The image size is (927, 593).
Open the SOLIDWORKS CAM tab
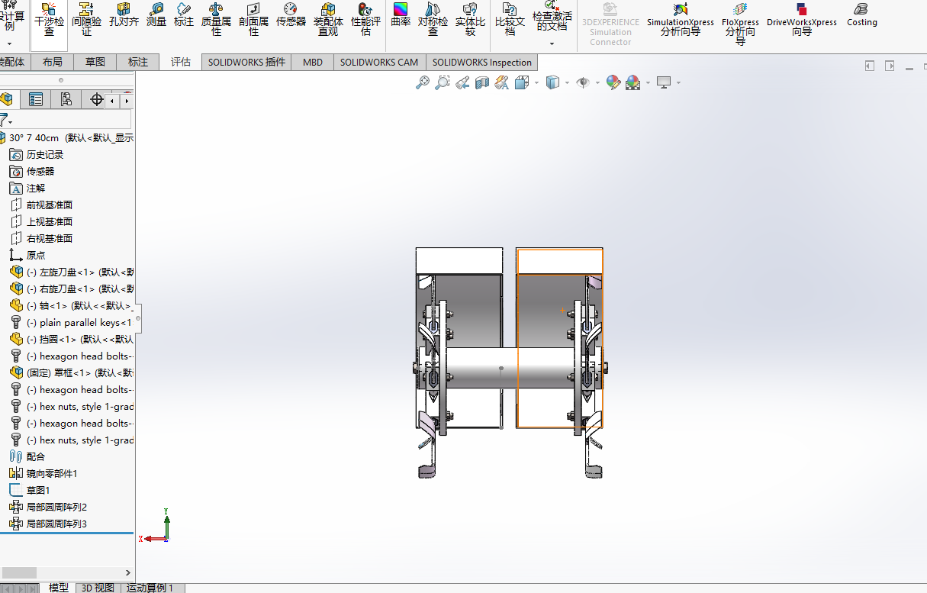[379, 62]
